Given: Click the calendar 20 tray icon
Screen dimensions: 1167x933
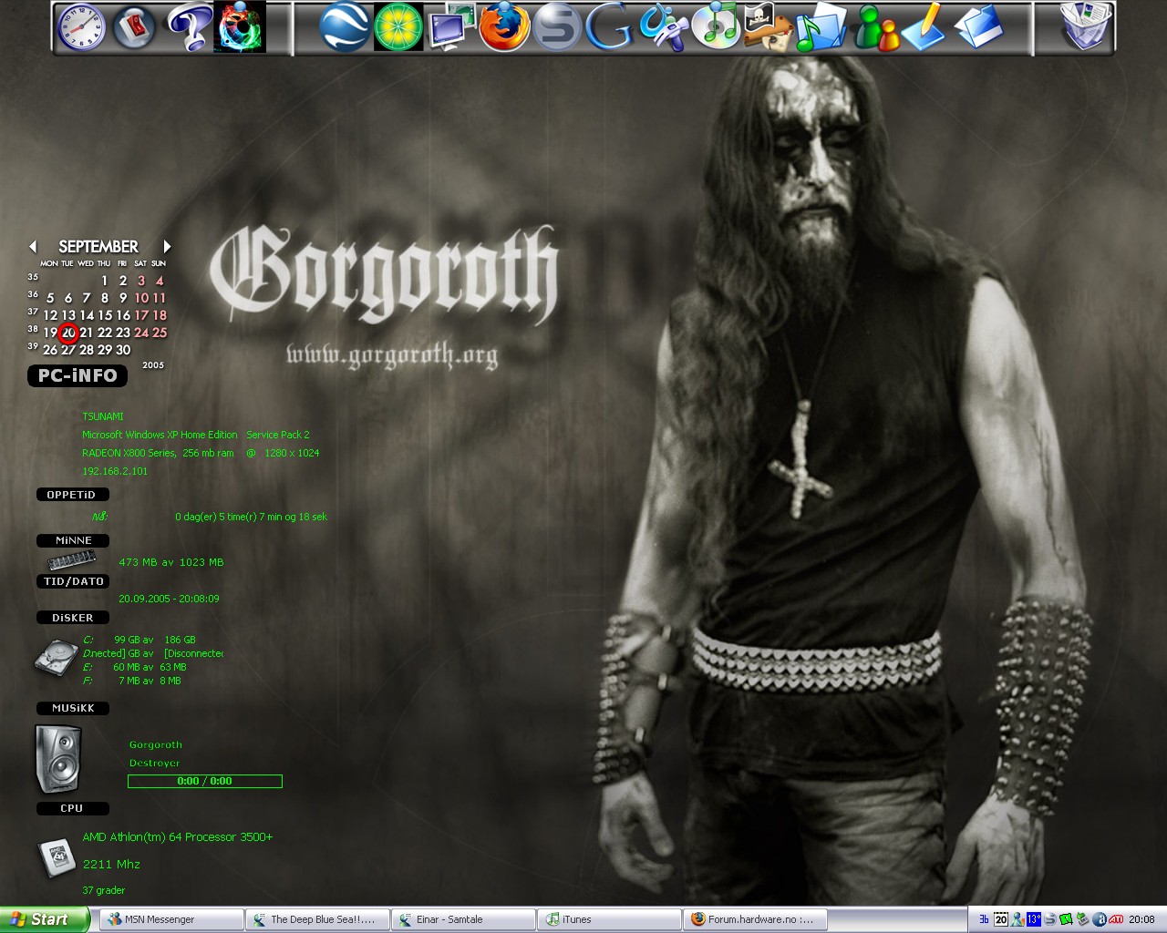Looking at the screenshot, I should click(x=1001, y=919).
